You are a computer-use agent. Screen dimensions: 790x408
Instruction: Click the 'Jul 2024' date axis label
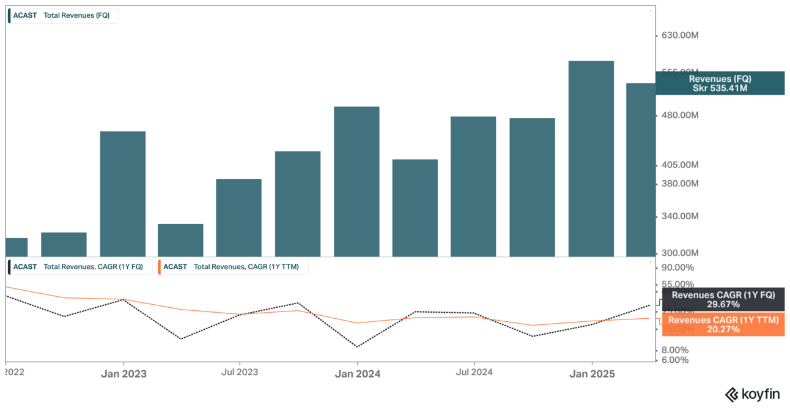(x=474, y=371)
